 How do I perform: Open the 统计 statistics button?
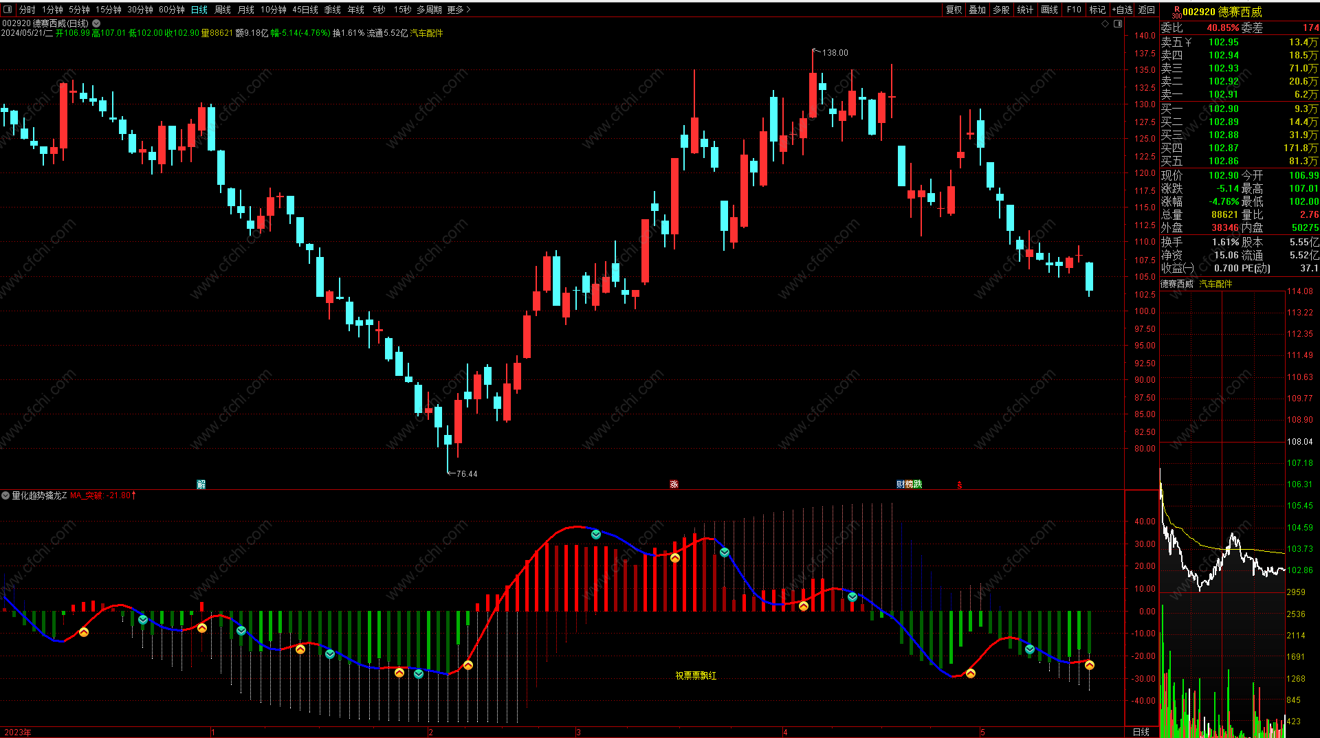[1026, 10]
